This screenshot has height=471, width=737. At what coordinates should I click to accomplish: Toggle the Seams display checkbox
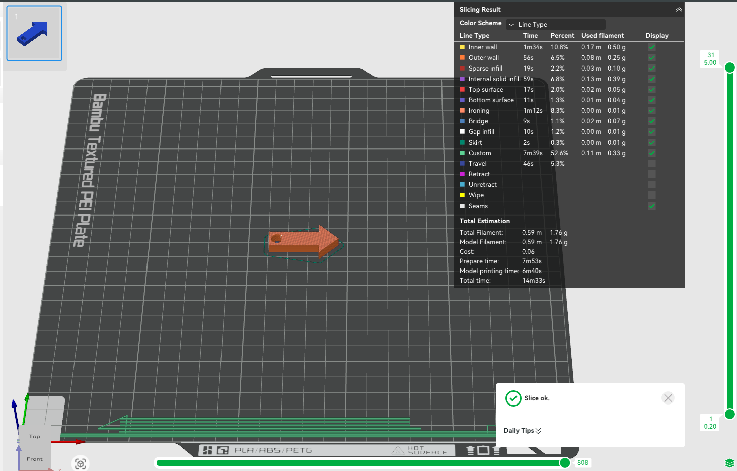[652, 206]
